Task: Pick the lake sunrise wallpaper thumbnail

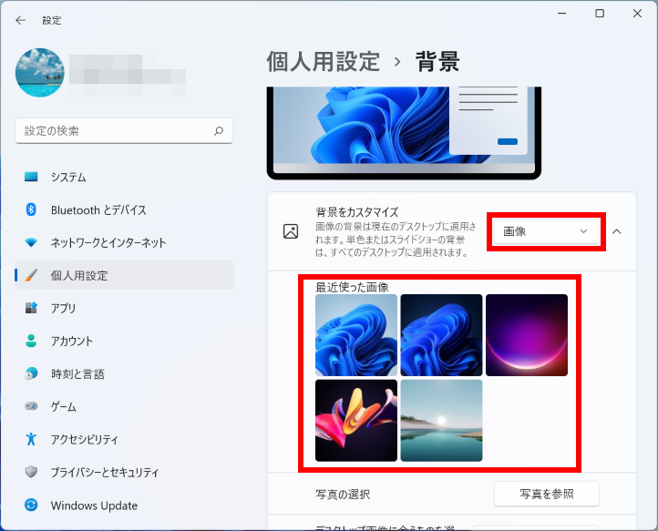Action: pos(441,420)
